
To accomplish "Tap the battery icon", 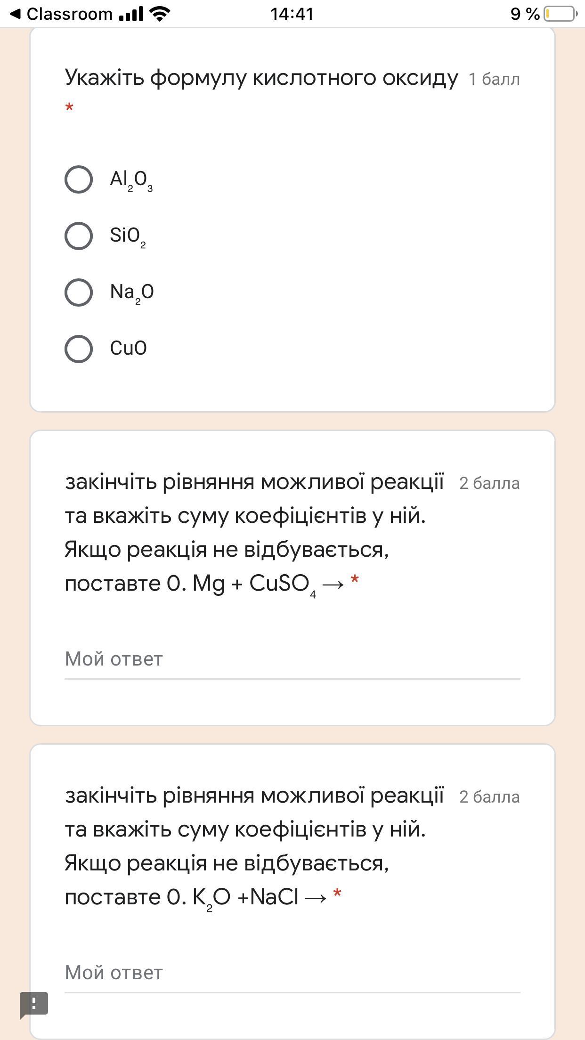I will tap(561, 14).
